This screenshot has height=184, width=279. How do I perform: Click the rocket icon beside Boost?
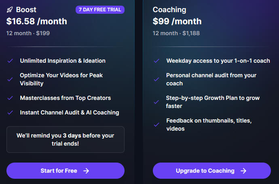10,10
